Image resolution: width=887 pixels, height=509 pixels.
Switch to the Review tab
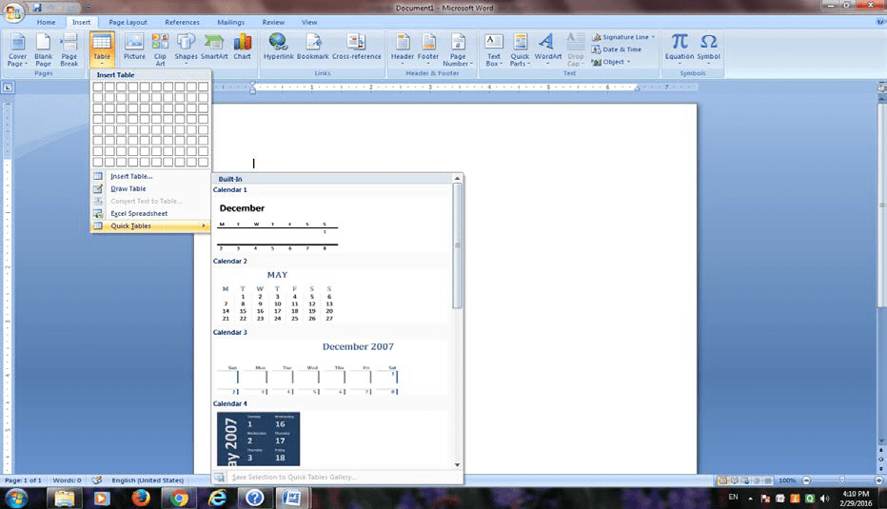click(x=273, y=22)
